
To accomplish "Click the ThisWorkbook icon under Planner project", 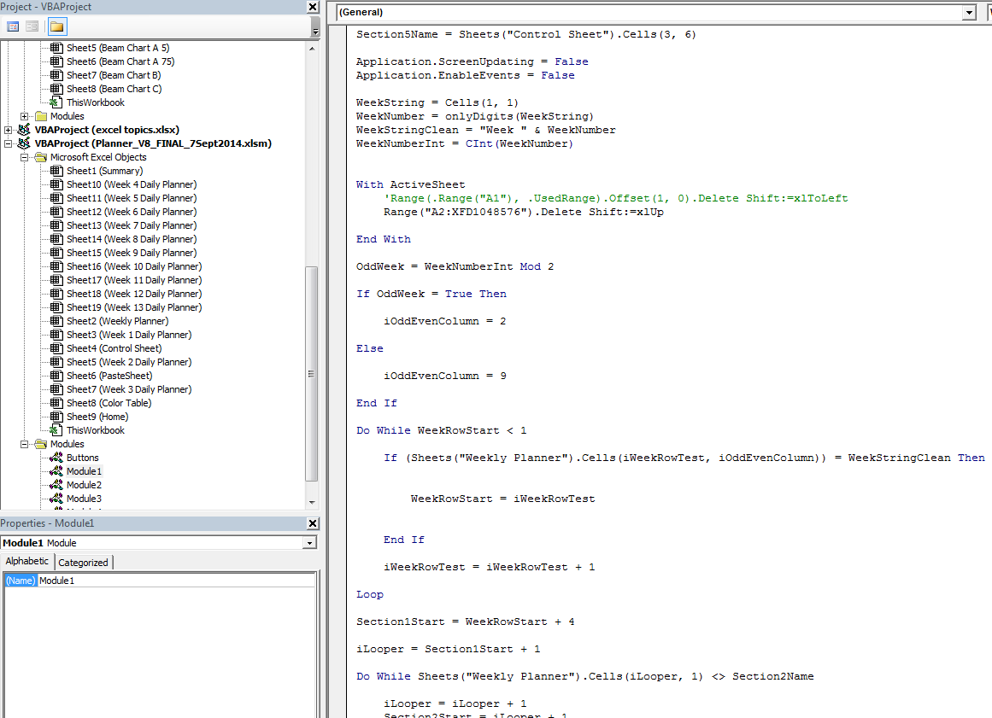I will (x=56, y=430).
